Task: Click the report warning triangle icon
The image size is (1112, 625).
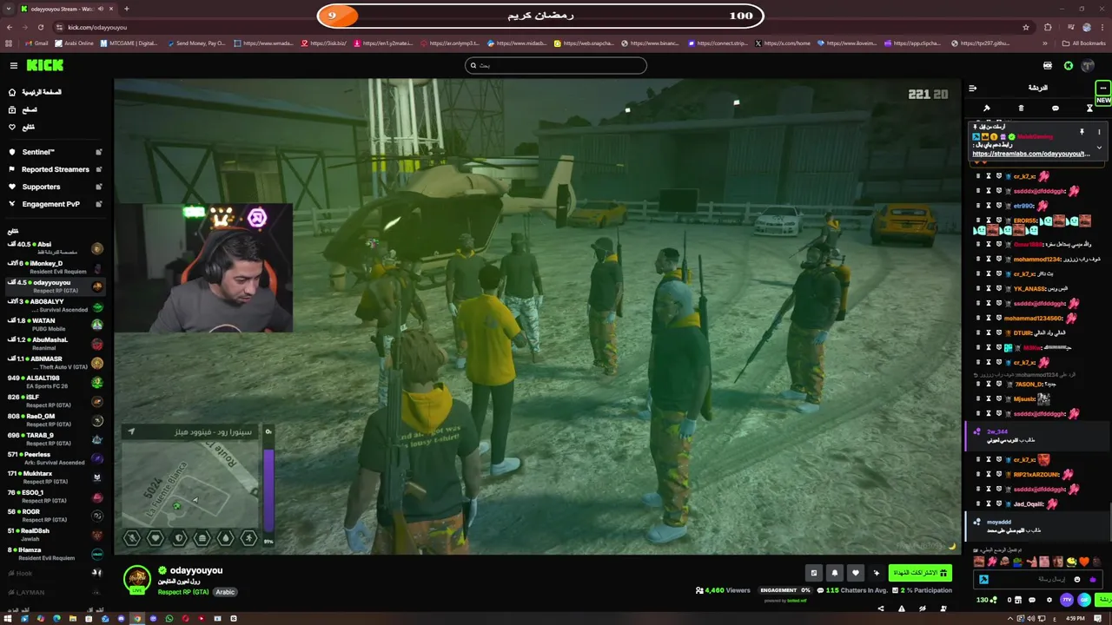Action: [902, 609]
